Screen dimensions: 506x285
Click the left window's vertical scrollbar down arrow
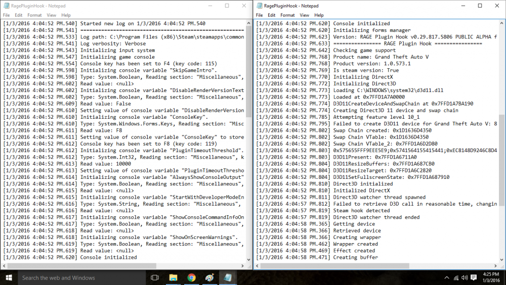248,260
